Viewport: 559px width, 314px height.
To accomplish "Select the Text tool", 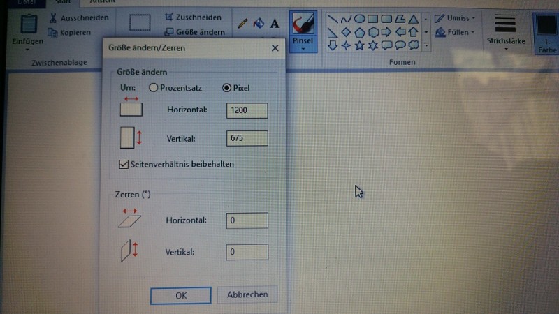I will (275, 23).
